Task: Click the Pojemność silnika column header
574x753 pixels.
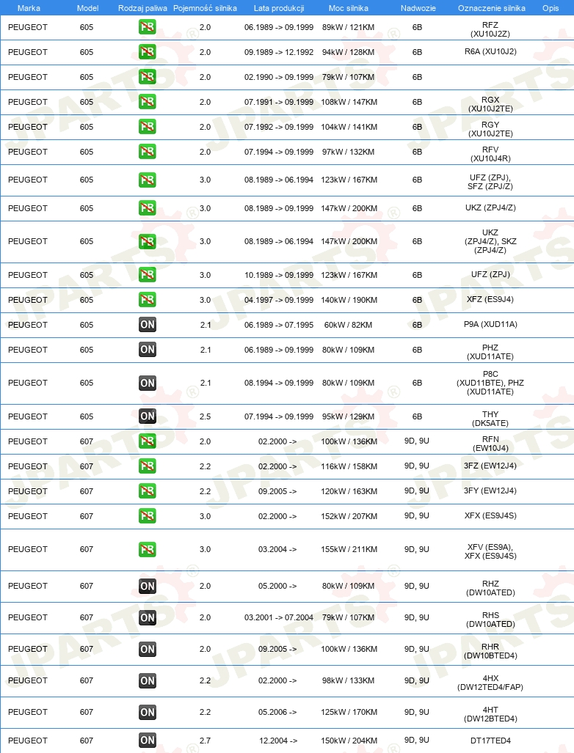Action: pos(206,8)
